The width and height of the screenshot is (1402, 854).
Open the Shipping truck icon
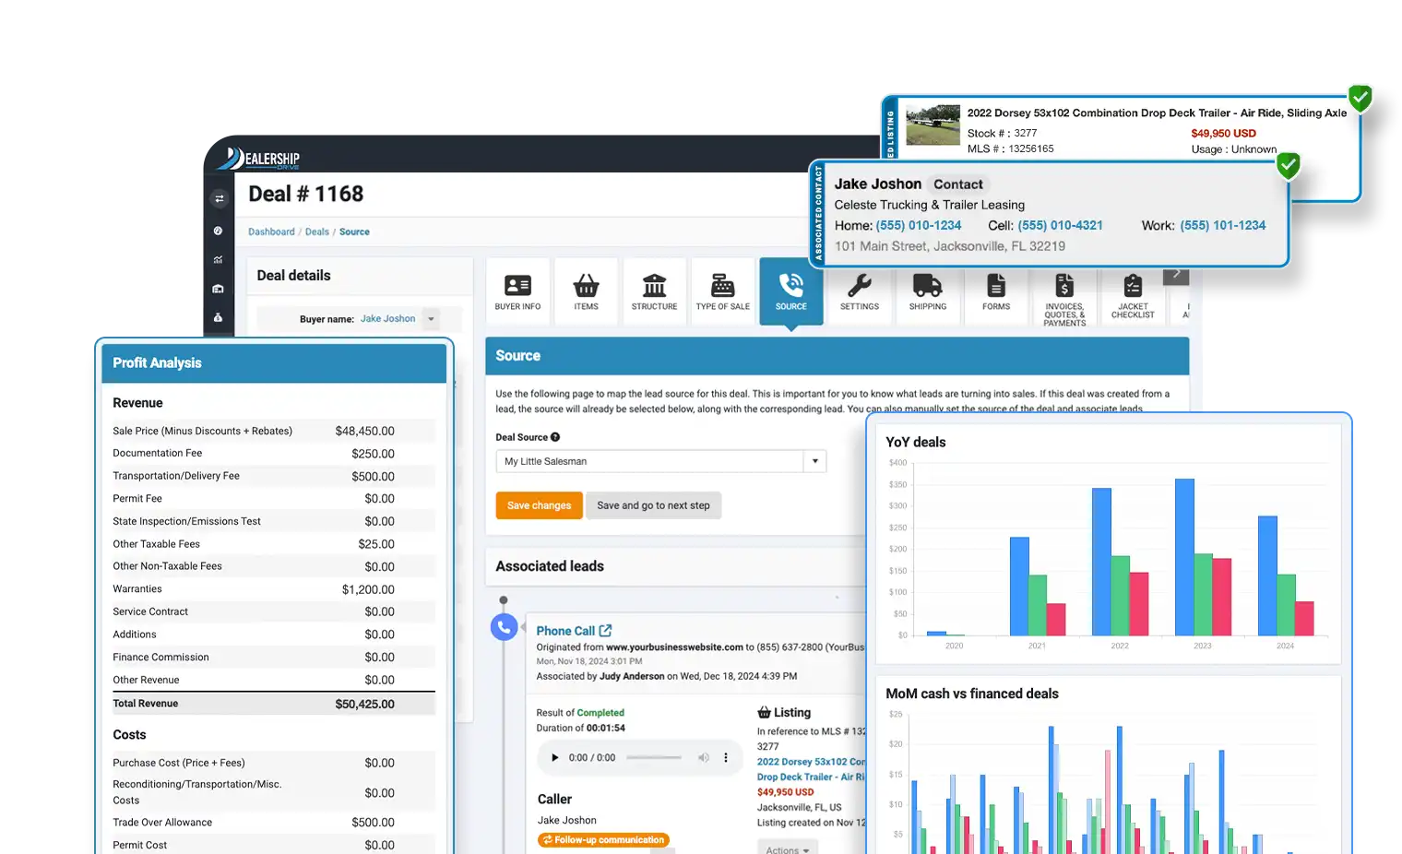coord(927,287)
